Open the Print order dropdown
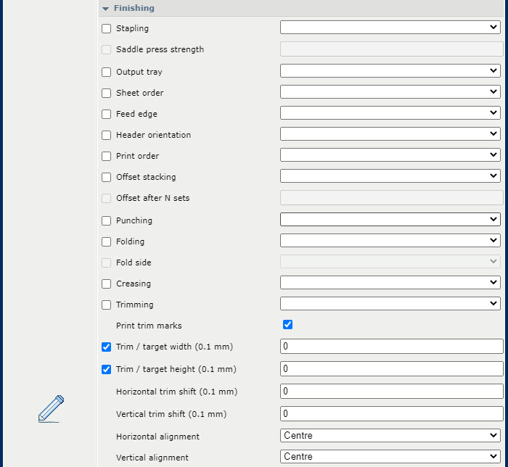 click(390, 155)
